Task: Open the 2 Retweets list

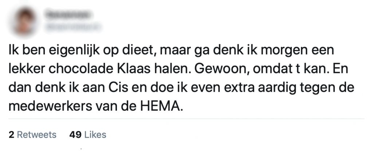Action: click(x=32, y=135)
